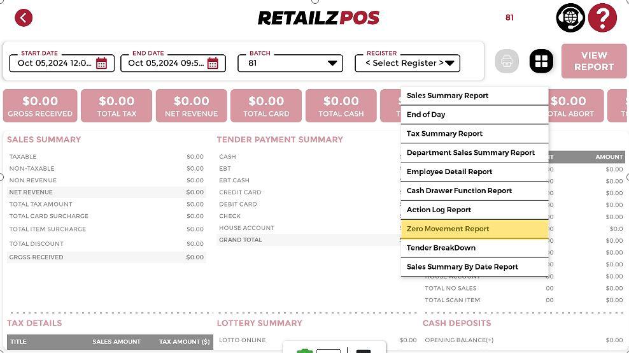Click the TOTAL ITEM SURCHARGE row
The width and height of the screenshot is (629, 353).
coord(106,229)
